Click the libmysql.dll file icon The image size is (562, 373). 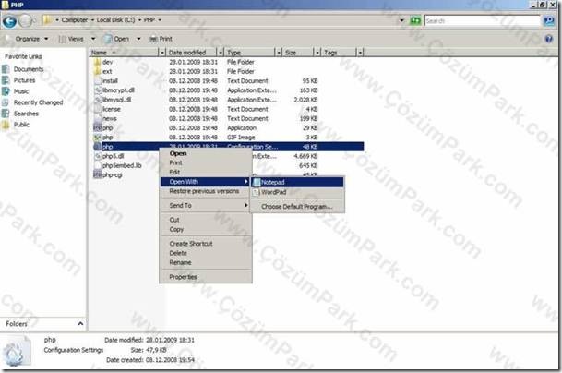[98, 100]
